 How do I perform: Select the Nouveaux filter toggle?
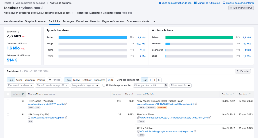(x=29, y=80)
